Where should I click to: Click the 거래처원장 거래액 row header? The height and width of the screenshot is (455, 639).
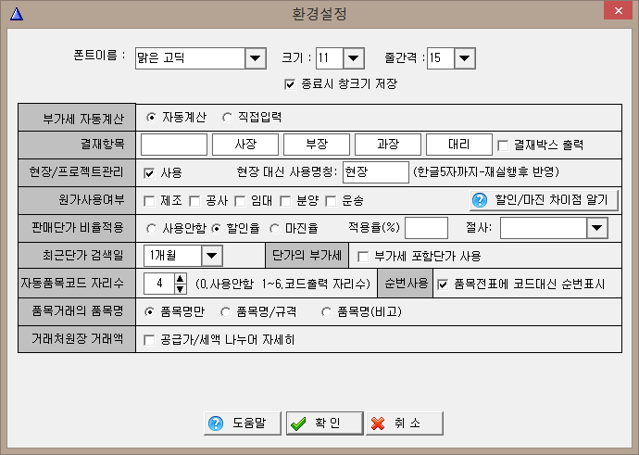coord(77,339)
